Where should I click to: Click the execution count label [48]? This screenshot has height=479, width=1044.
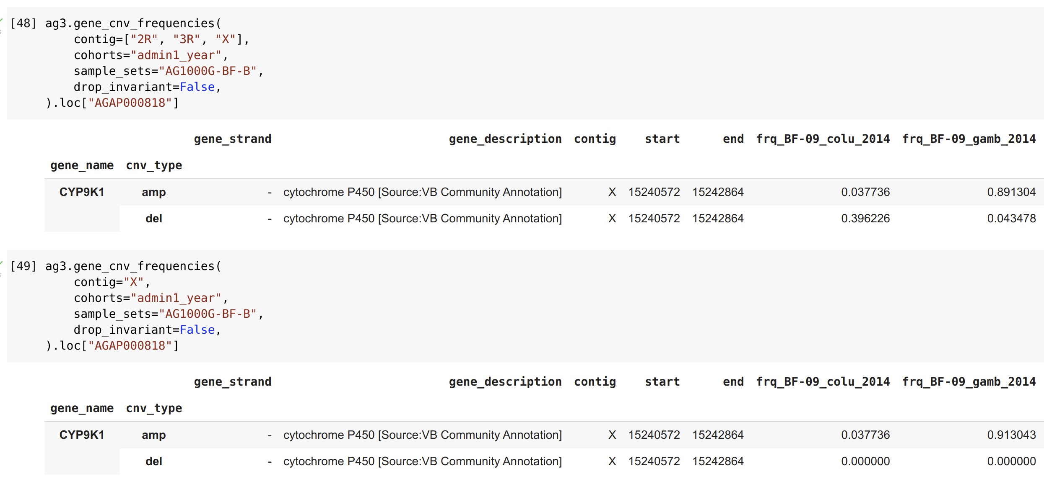click(x=23, y=23)
